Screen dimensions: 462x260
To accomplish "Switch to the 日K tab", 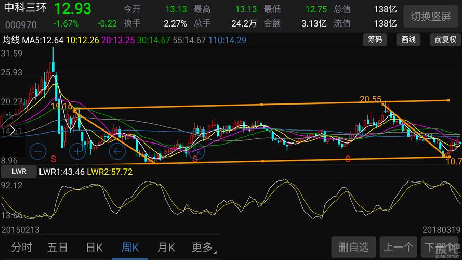I will (x=94, y=248).
